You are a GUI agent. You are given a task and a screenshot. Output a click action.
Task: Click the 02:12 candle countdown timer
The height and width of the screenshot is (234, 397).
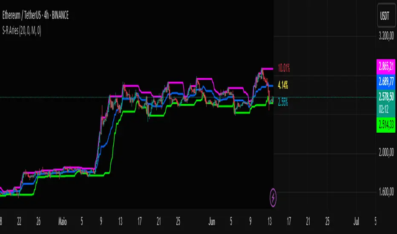pos(383,109)
